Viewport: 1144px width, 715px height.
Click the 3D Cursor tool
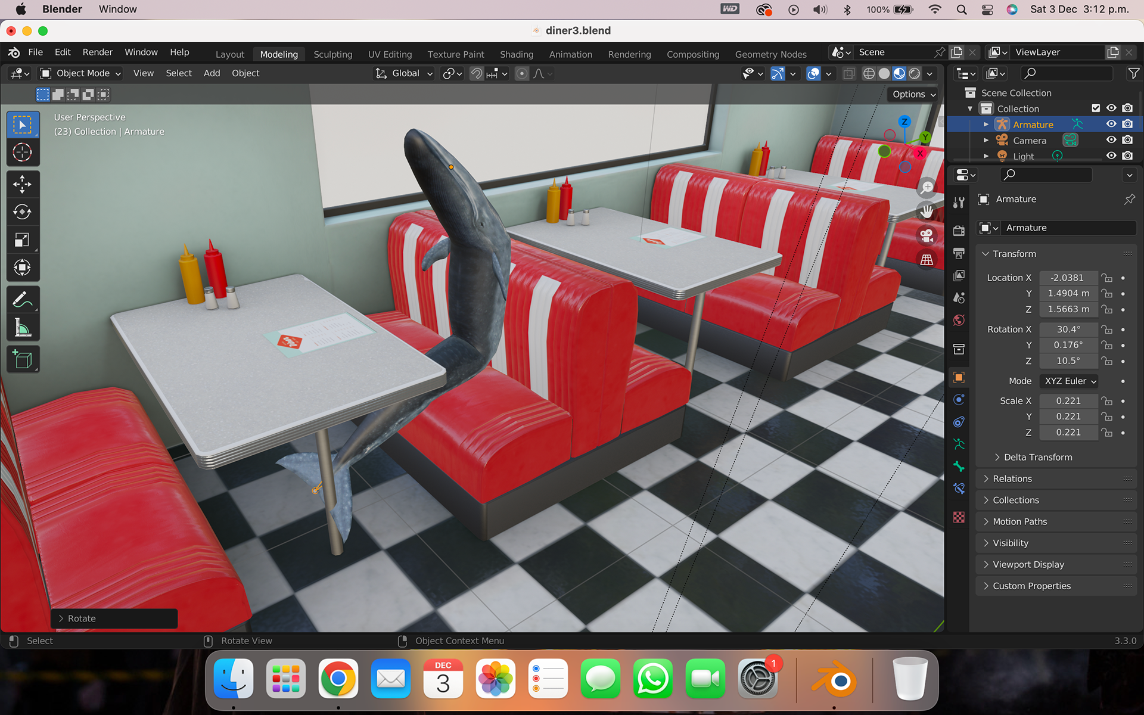pyautogui.click(x=22, y=153)
